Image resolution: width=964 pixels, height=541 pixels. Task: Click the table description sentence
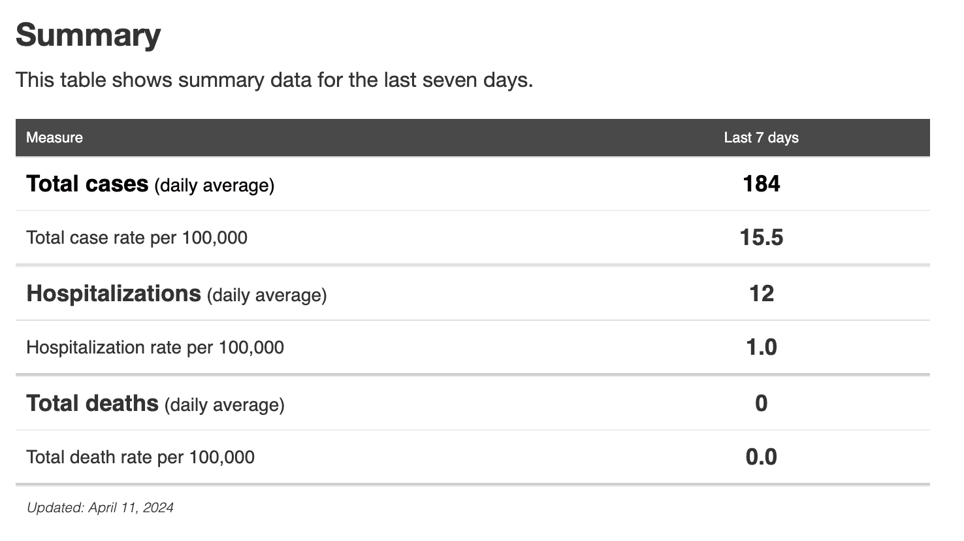point(274,80)
